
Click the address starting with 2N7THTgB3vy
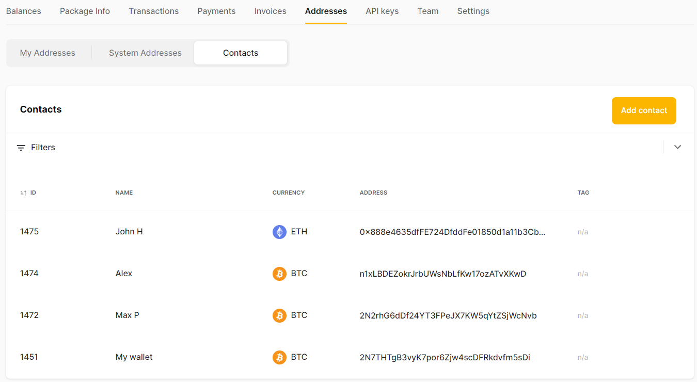445,358
